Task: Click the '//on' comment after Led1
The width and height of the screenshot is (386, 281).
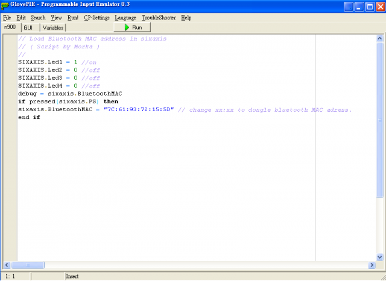Action: tap(89, 62)
